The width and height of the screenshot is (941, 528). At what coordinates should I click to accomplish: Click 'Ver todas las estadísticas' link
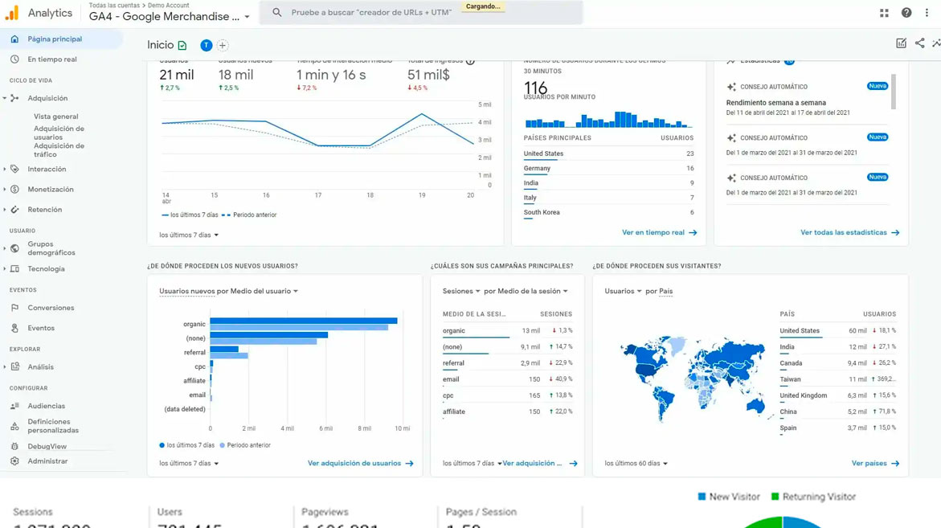[x=849, y=232]
